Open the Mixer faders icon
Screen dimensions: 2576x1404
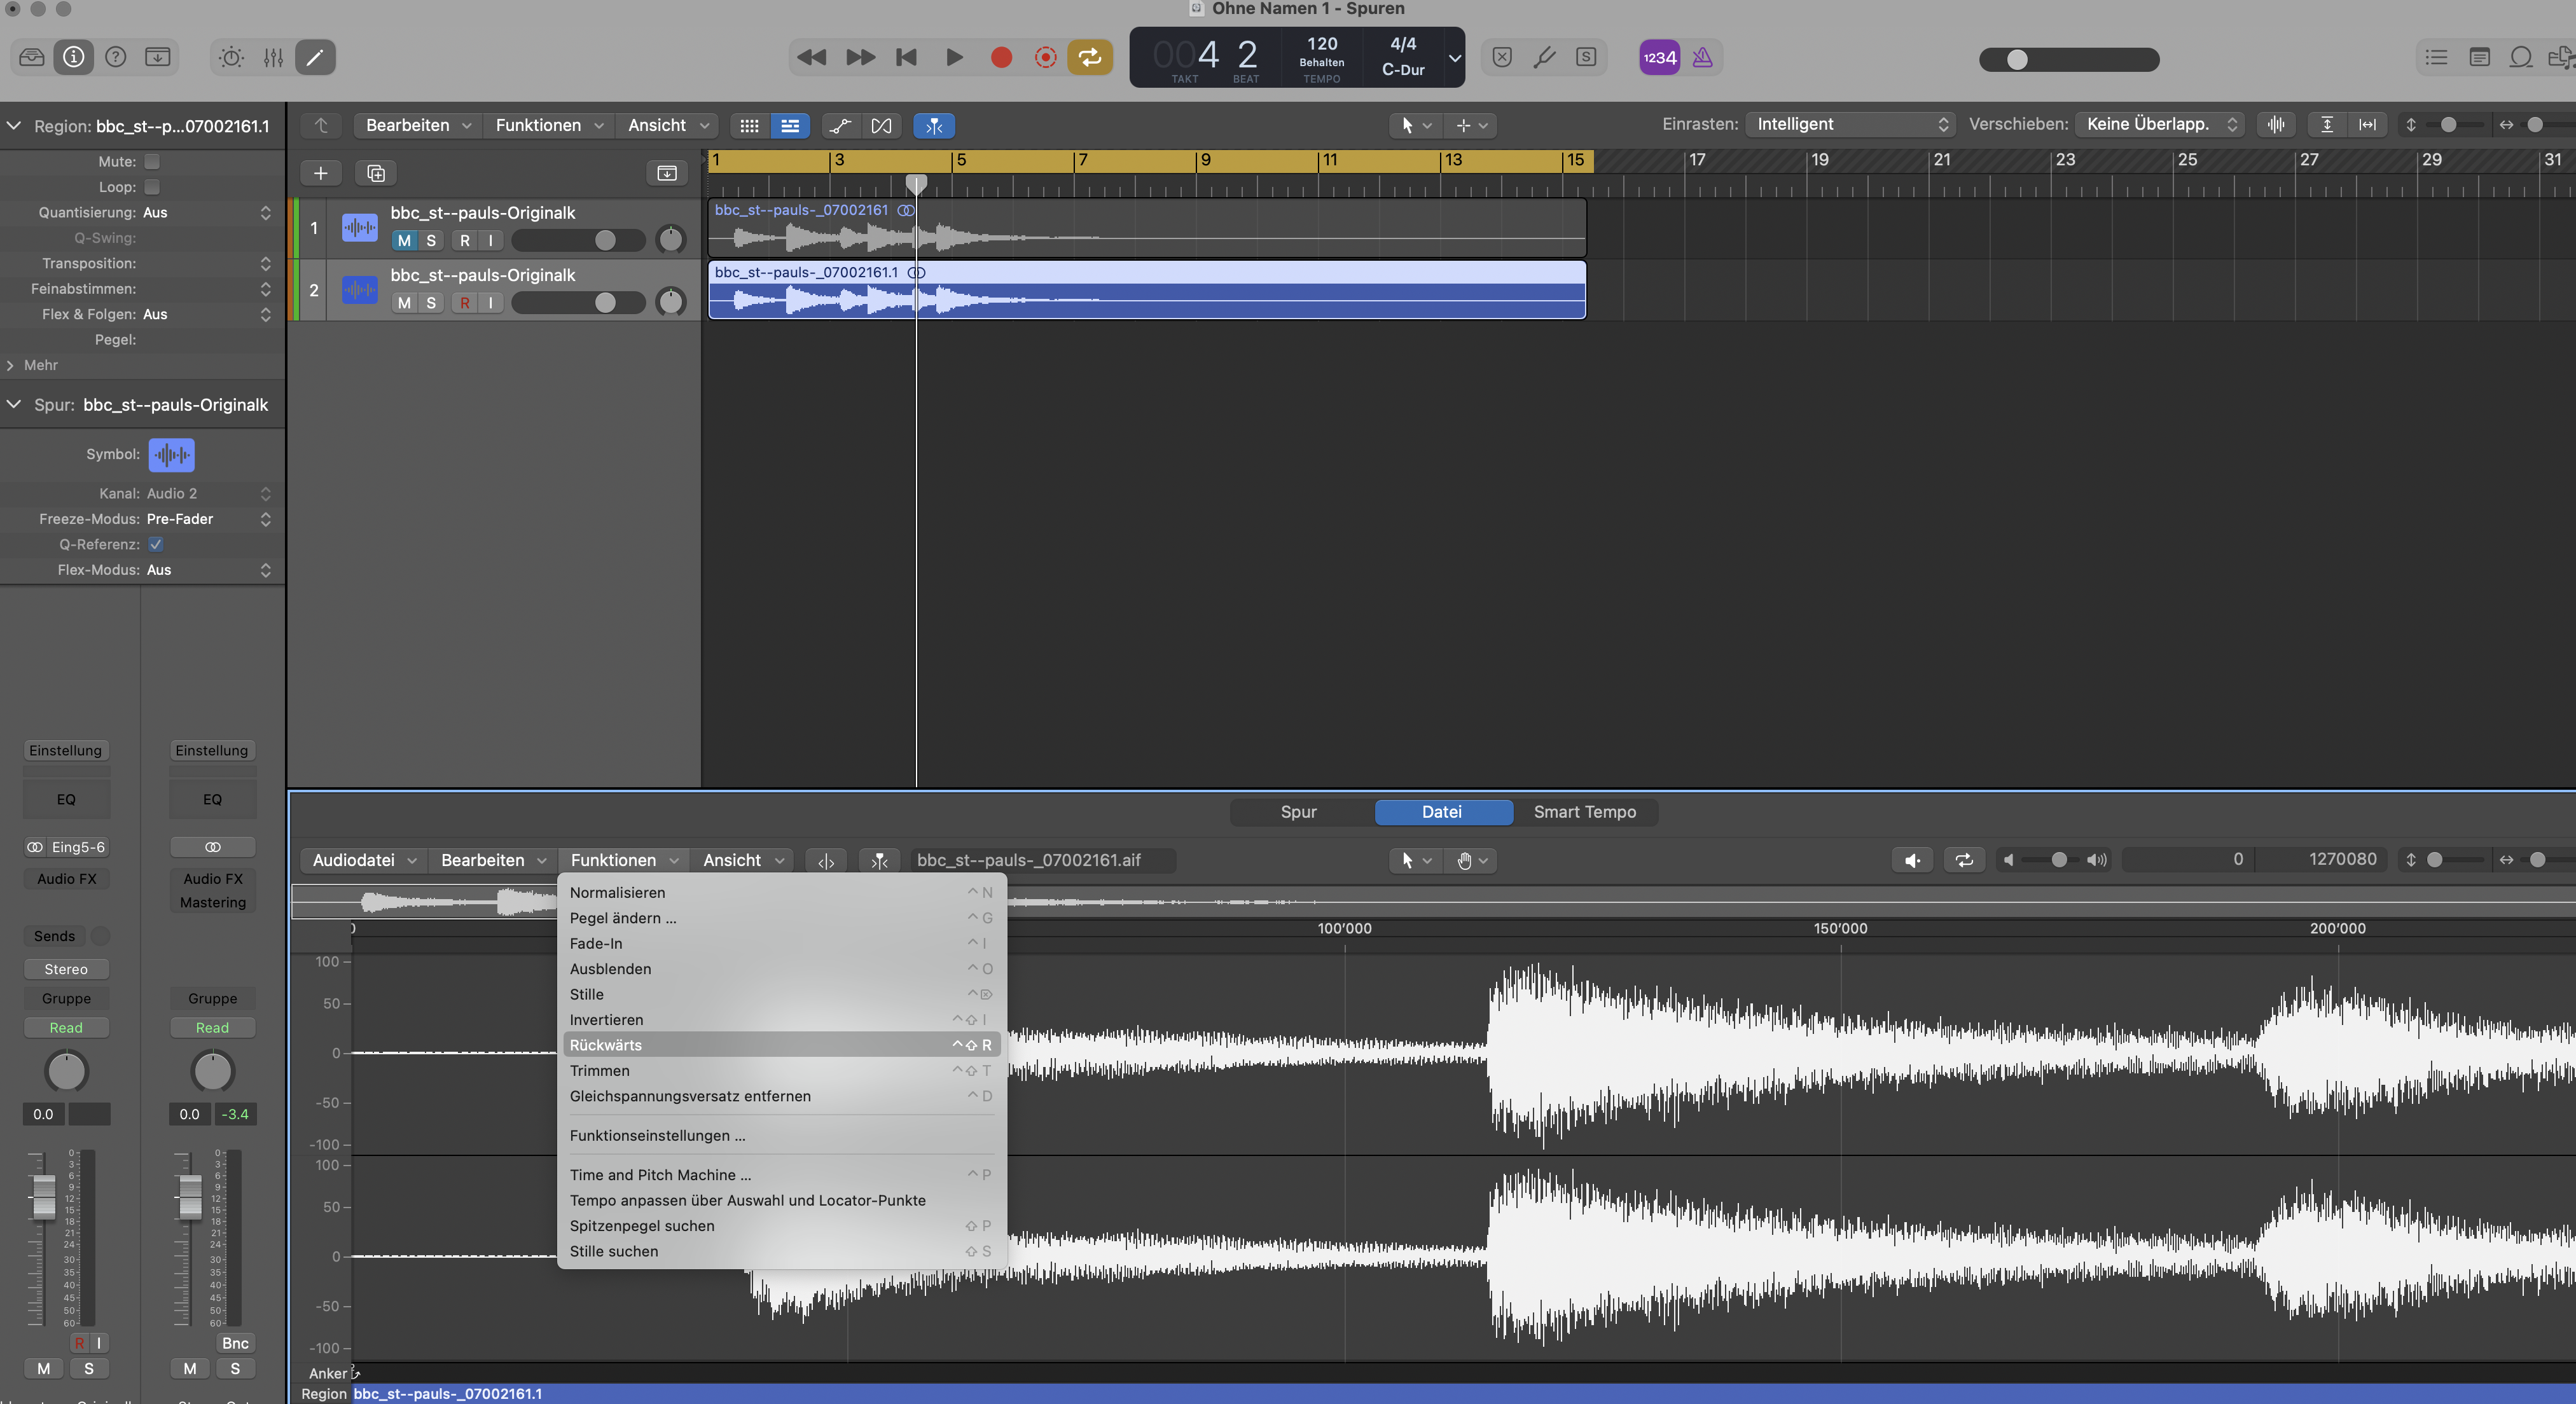coord(273,57)
